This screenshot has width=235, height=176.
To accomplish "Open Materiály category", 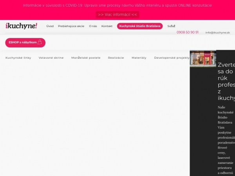I will [x=139, y=57].
